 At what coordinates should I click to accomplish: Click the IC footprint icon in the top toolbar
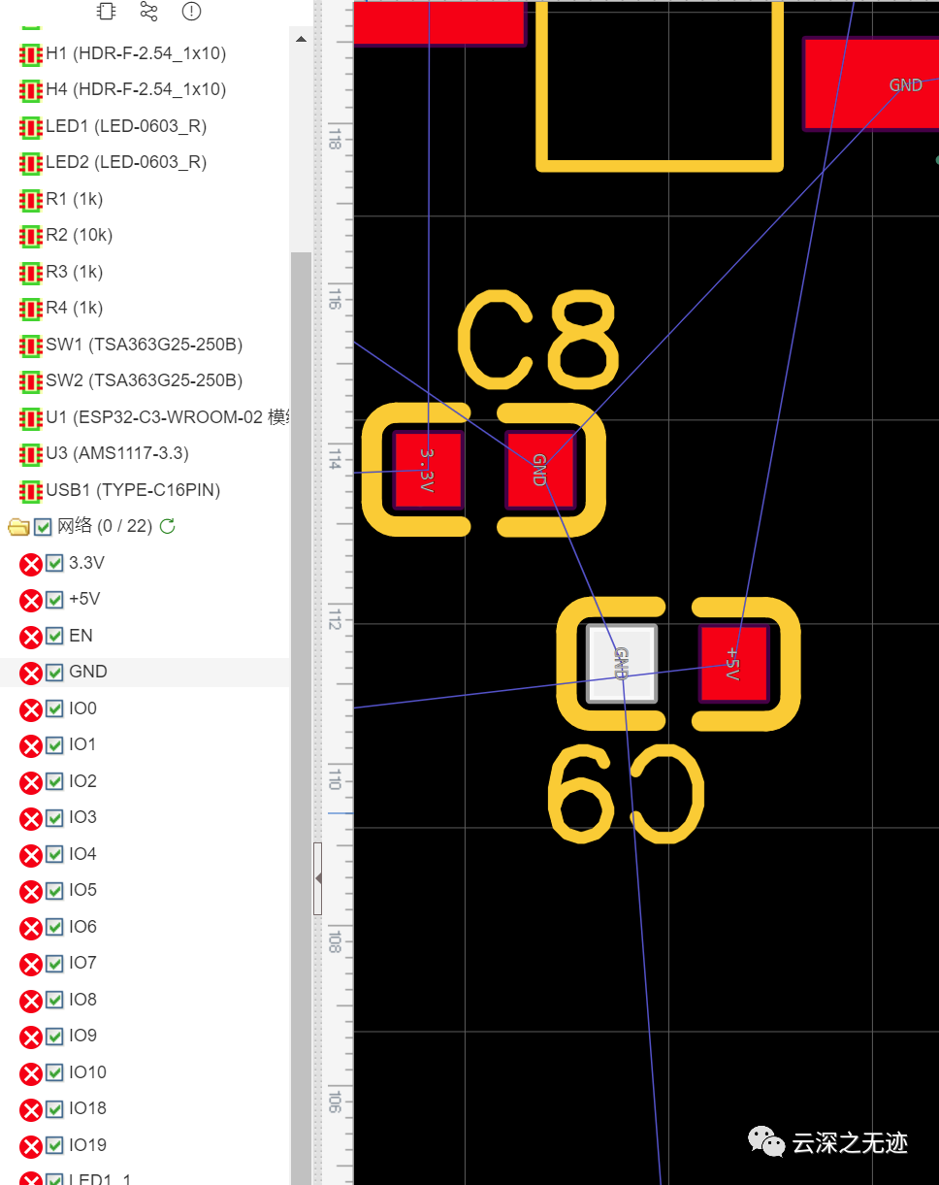(x=105, y=12)
